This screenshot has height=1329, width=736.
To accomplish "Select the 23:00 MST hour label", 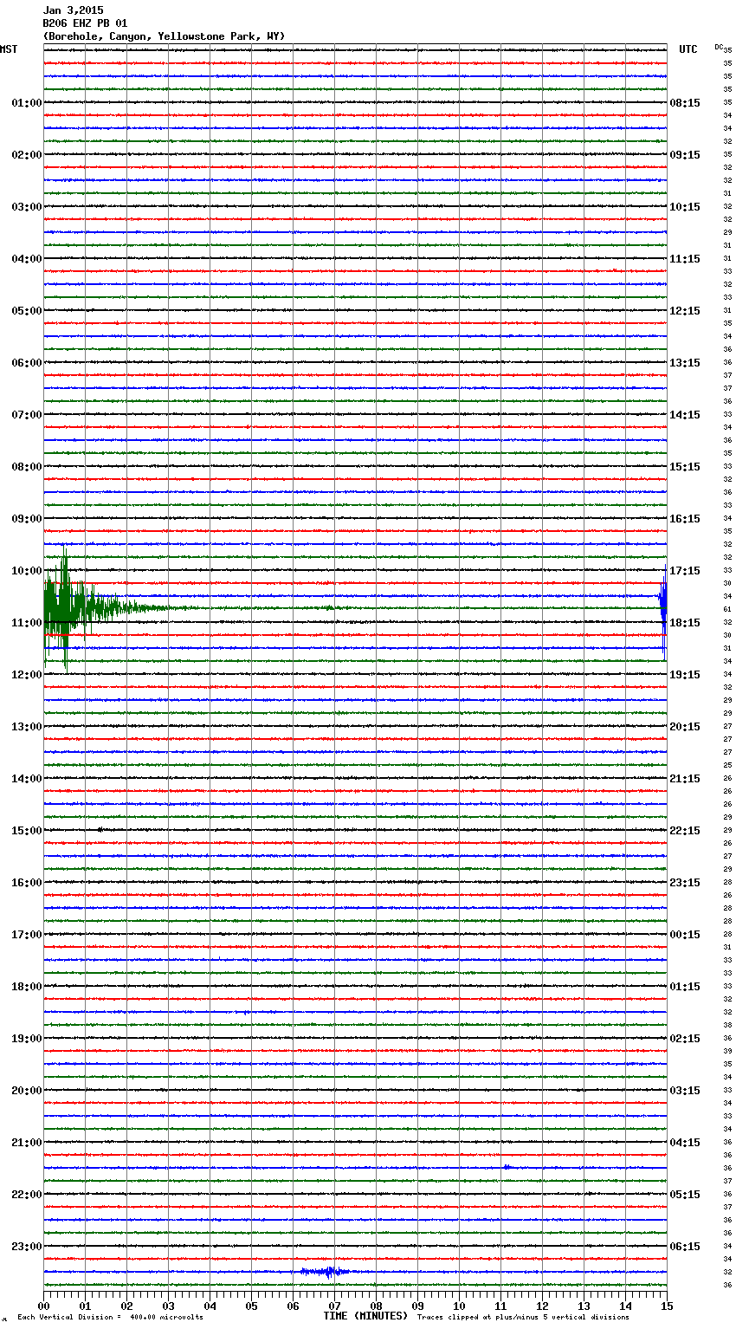I will tap(26, 1247).
